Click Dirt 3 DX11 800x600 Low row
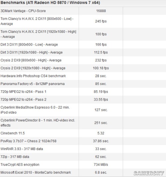Image resolution: width=166 pixels, height=177 pixels. coord(83,44)
